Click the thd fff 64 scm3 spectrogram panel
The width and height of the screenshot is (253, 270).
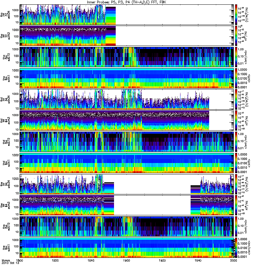(127, 120)
